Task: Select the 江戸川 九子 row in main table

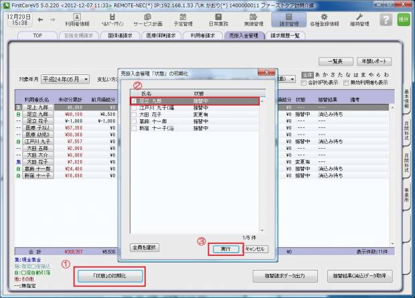Action: (x=37, y=142)
